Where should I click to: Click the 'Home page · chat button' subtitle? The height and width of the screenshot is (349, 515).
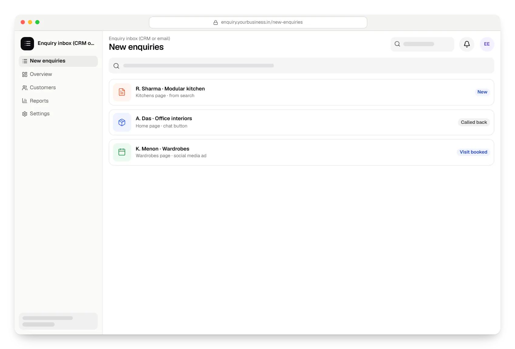(x=162, y=126)
